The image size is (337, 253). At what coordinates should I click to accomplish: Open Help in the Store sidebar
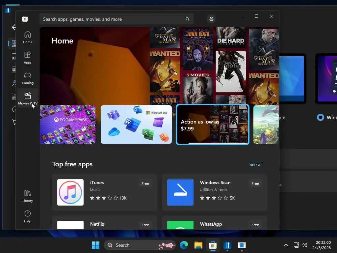(28, 216)
